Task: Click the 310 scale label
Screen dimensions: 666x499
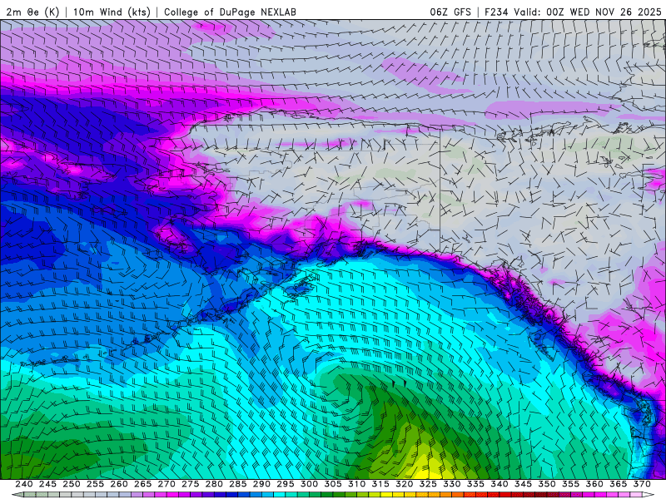Action: 357,484
